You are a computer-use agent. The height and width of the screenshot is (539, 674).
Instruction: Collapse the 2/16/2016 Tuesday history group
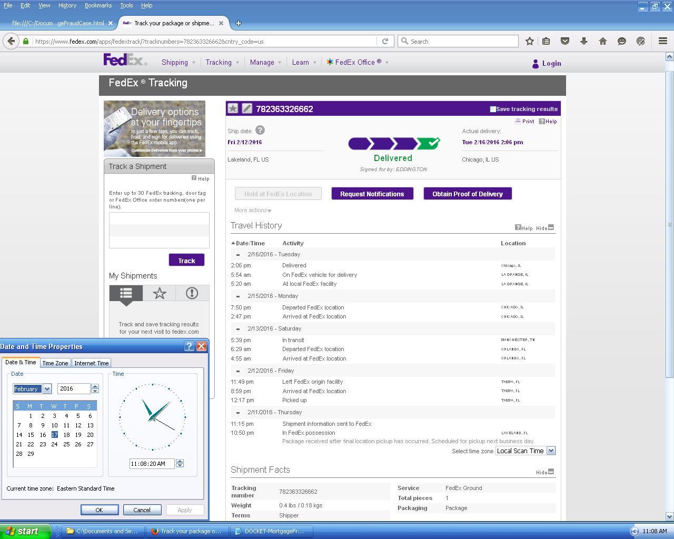tap(238, 255)
